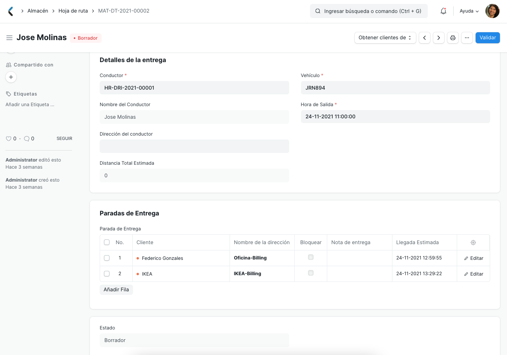Click Nota de entrega cell for IKEA
507x355 pixels.
(359, 274)
